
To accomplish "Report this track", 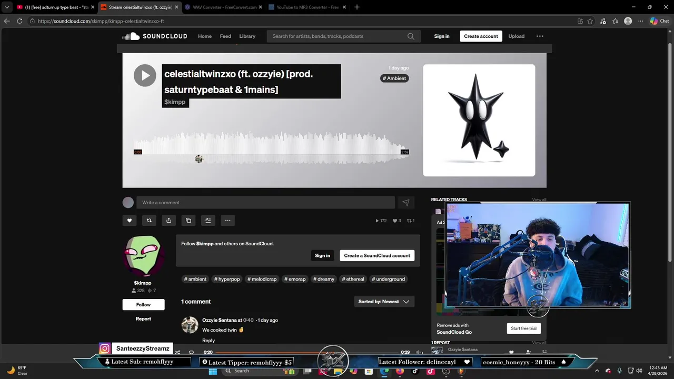I will tap(143, 318).
